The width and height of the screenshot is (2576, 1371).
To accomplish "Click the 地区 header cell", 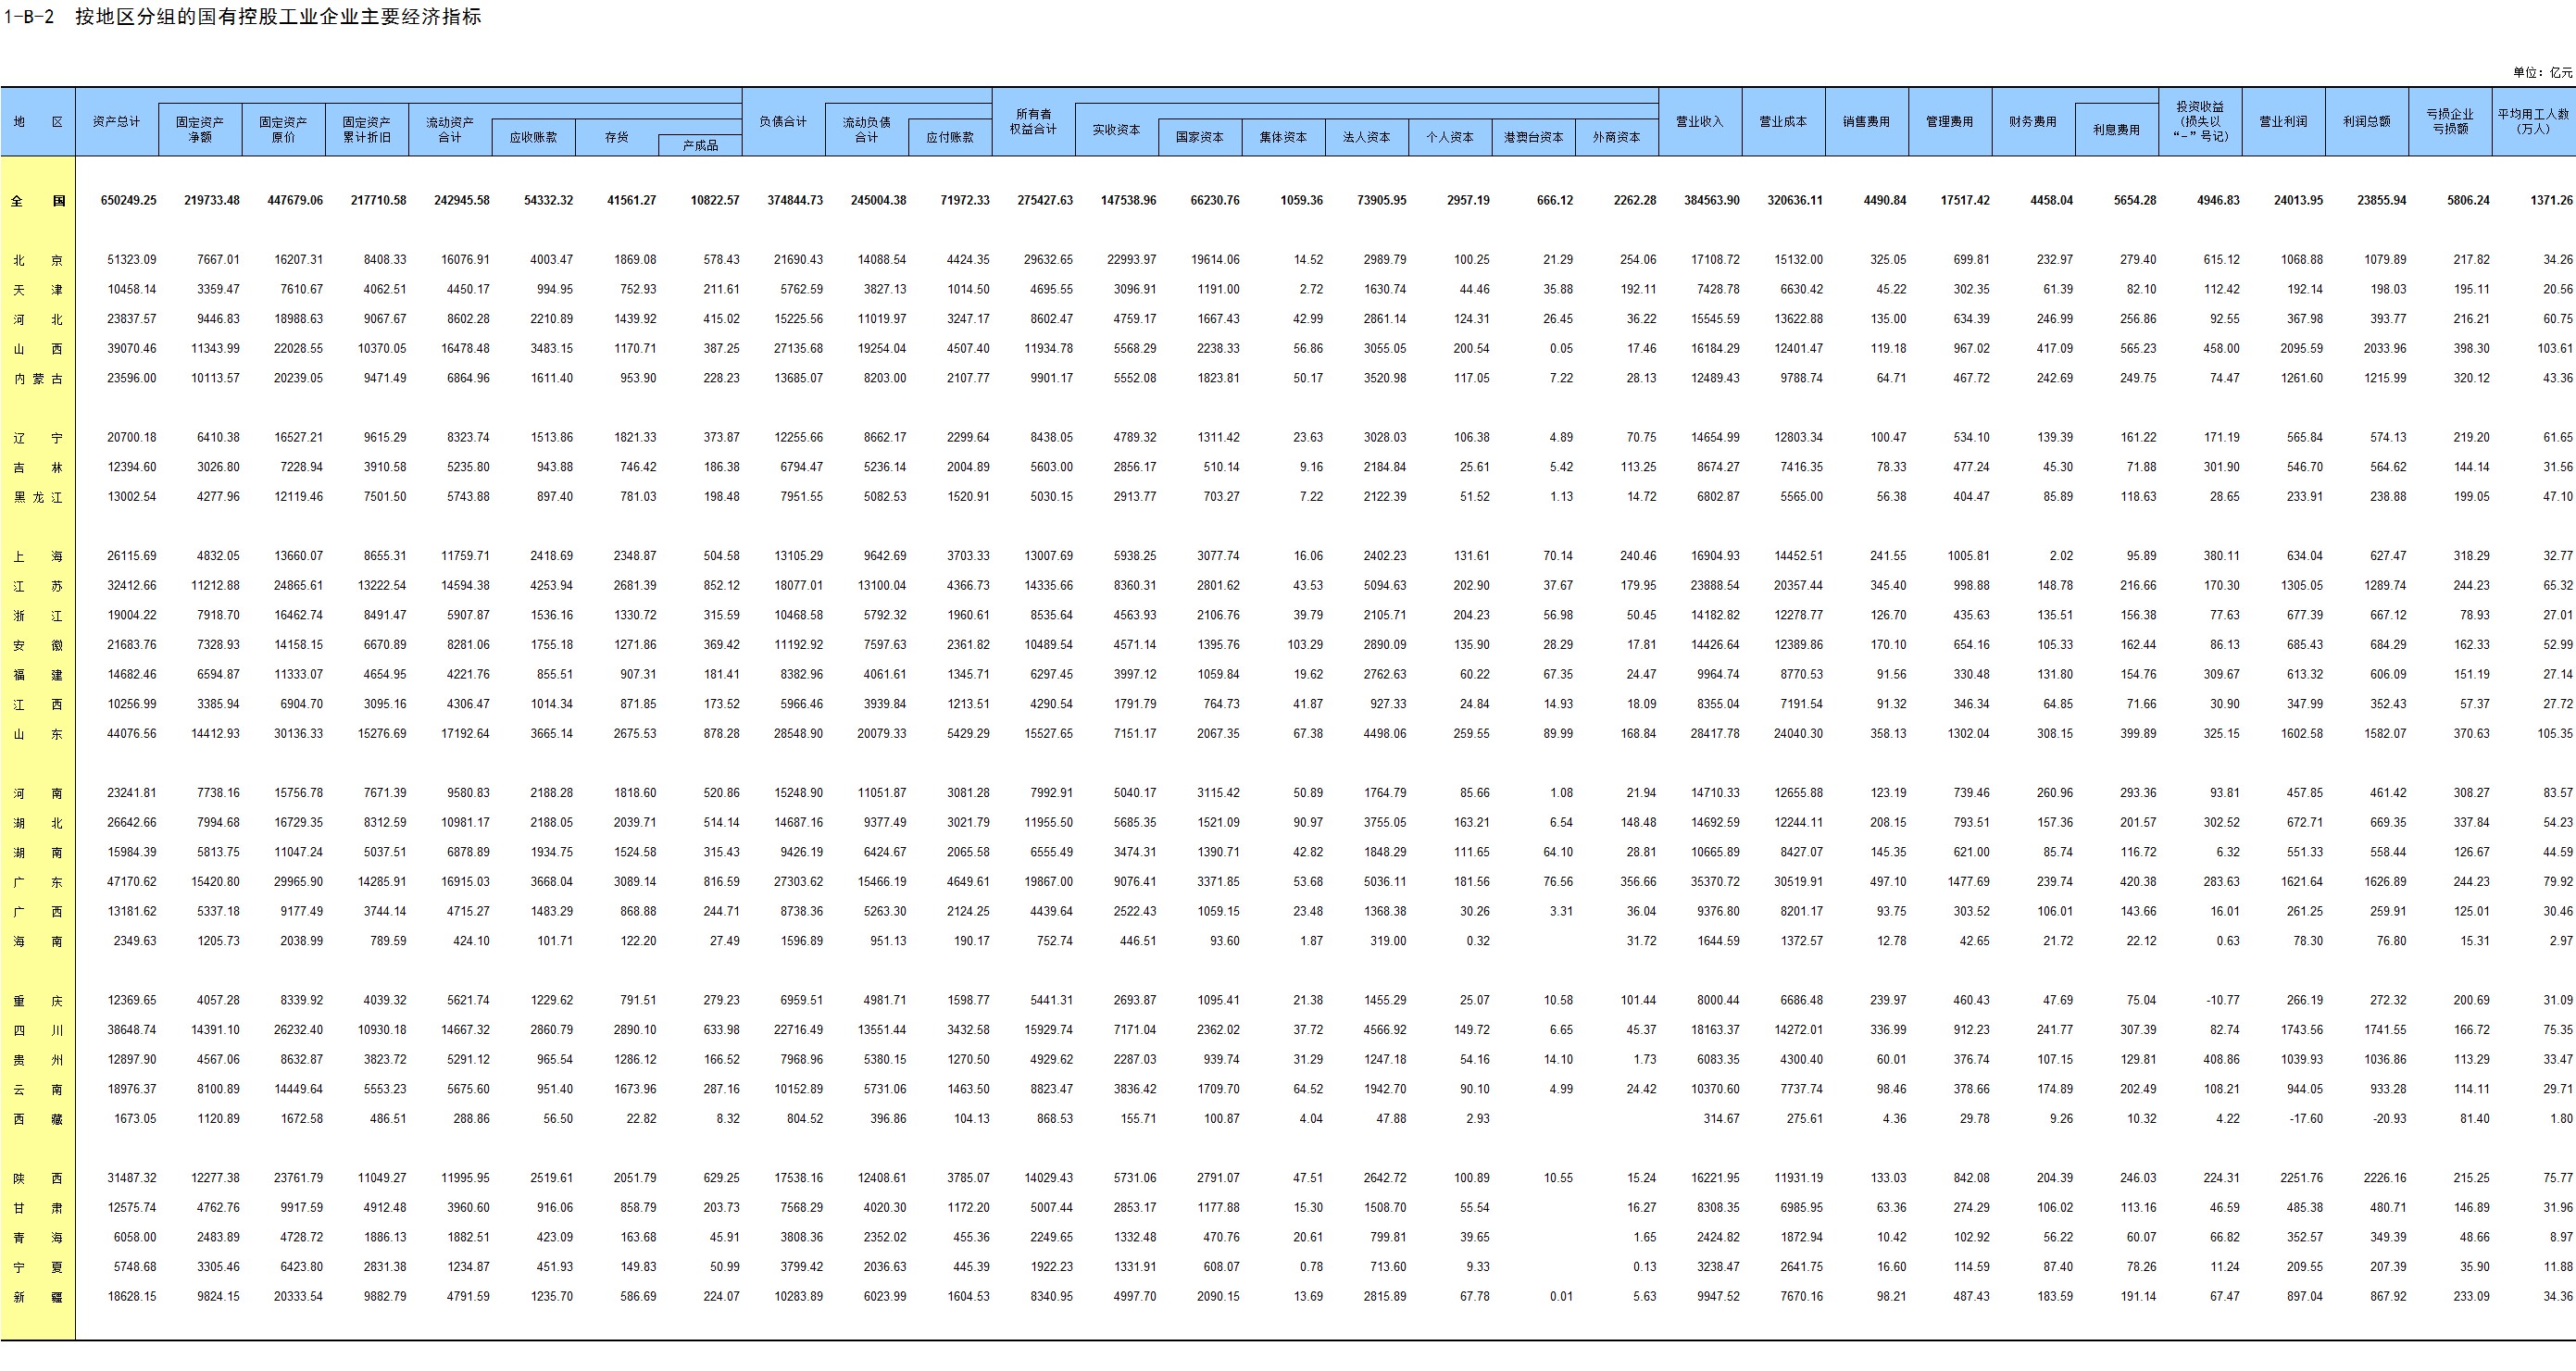I will click(x=37, y=121).
